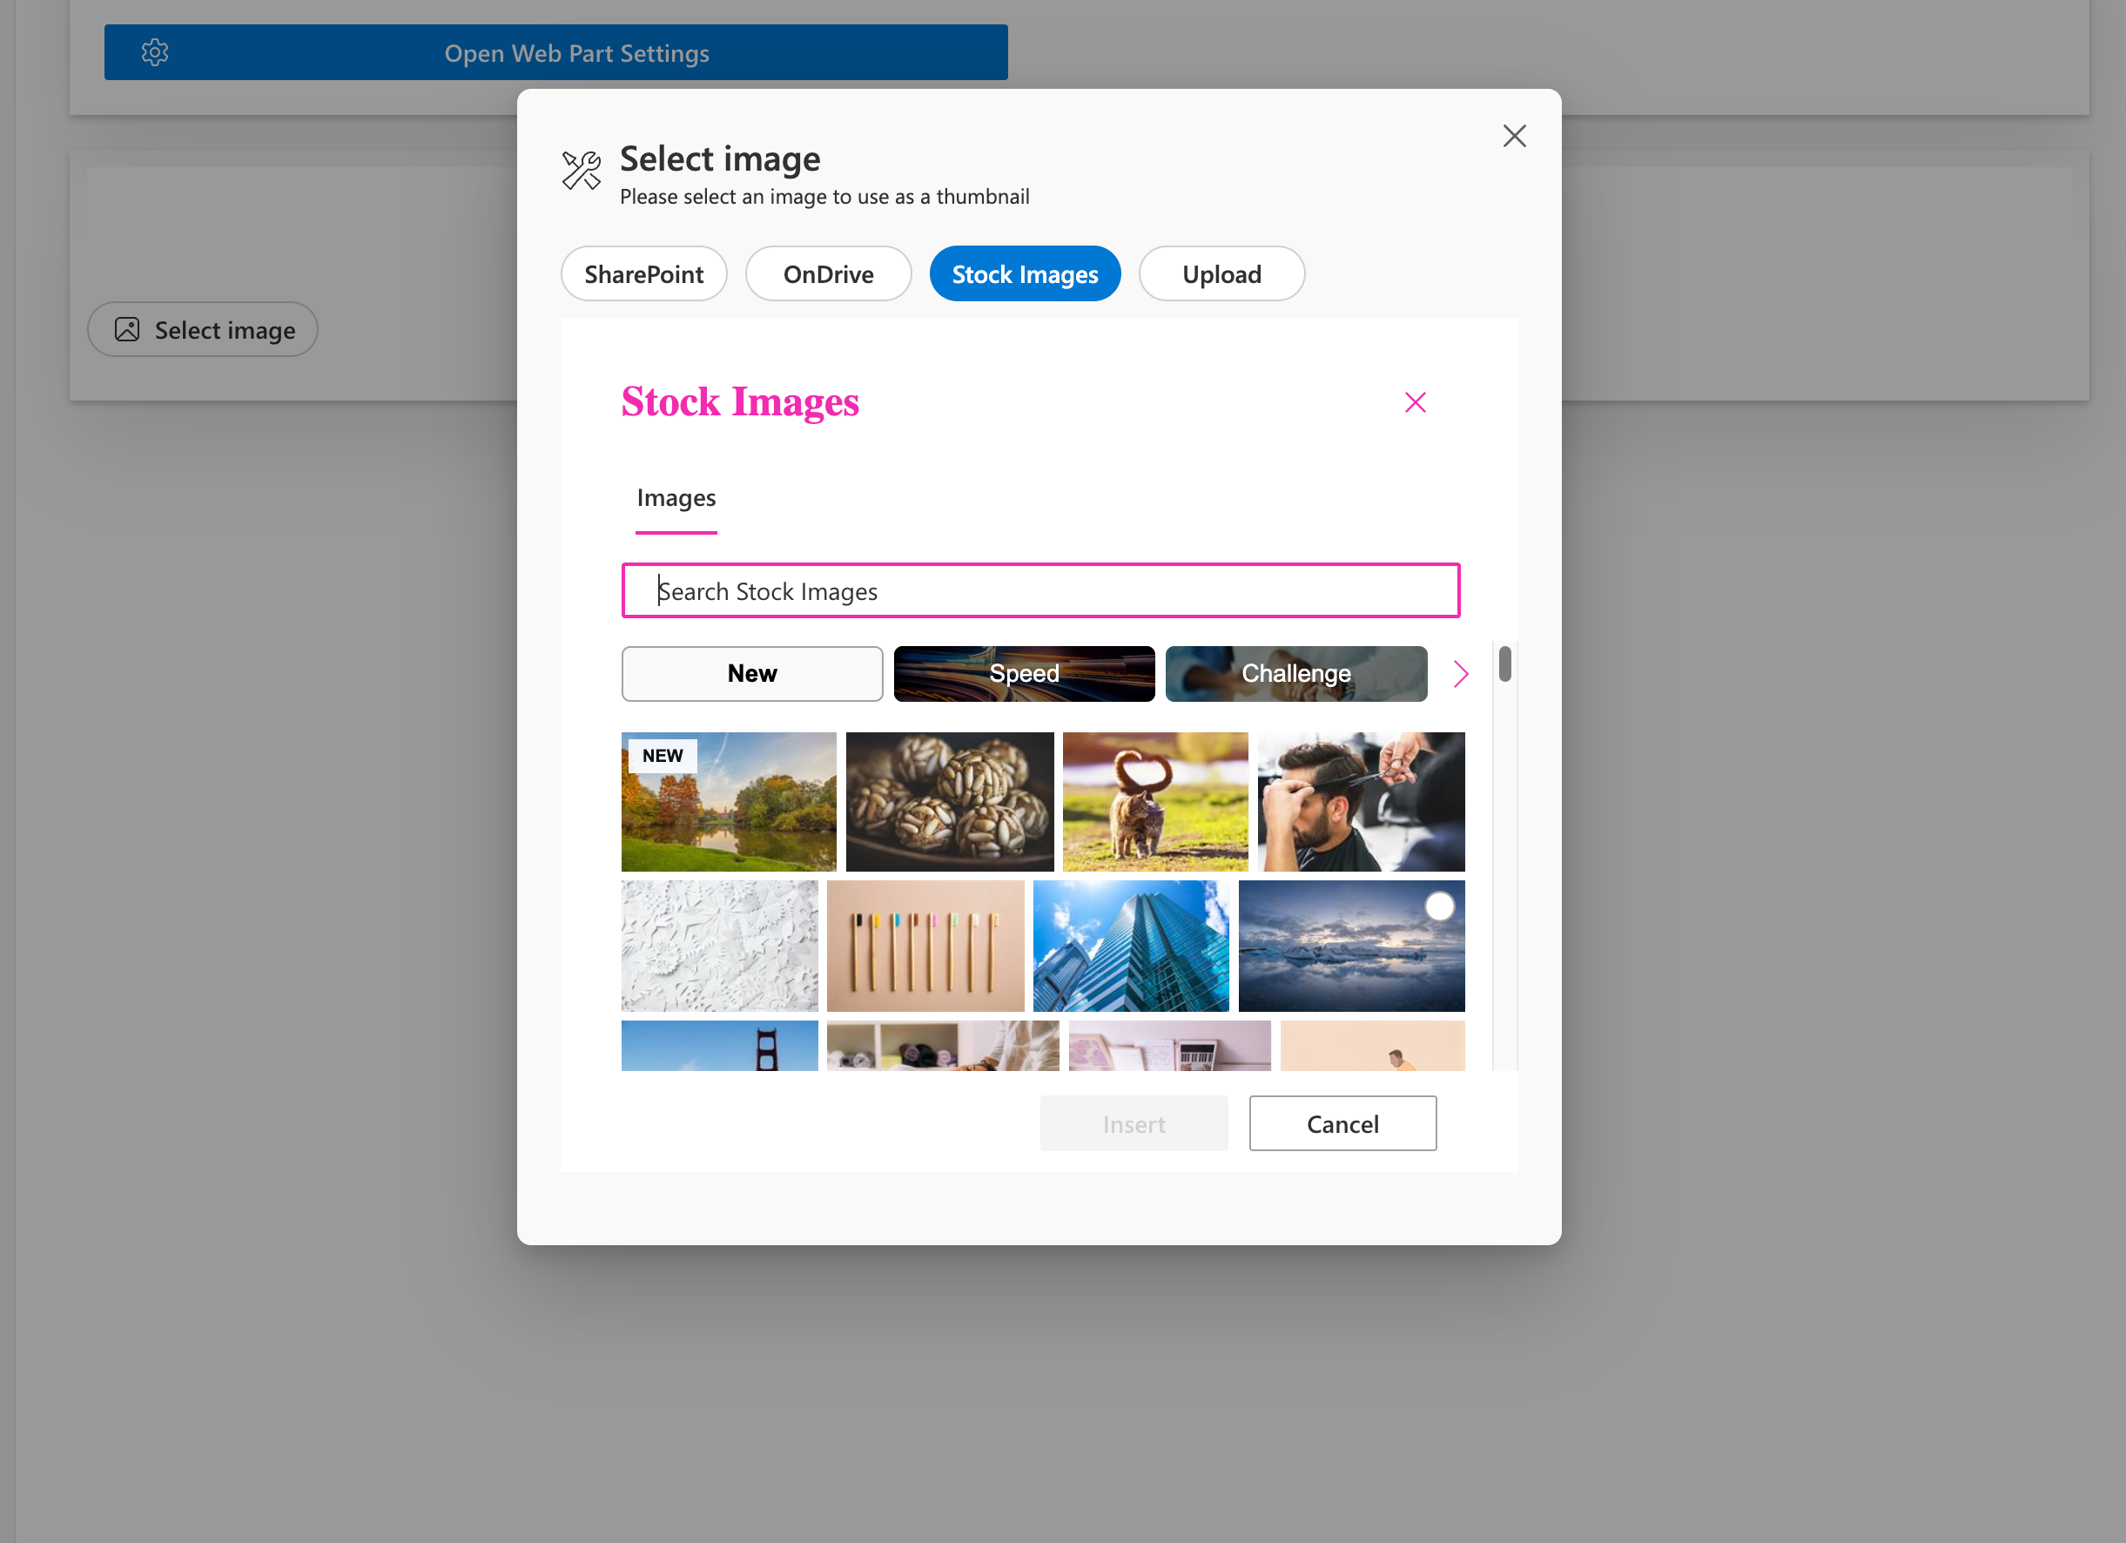Image resolution: width=2126 pixels, height=1543 pixels.
Task: Switch to the SharePoint source tab
Action: [x=643, y=273]
